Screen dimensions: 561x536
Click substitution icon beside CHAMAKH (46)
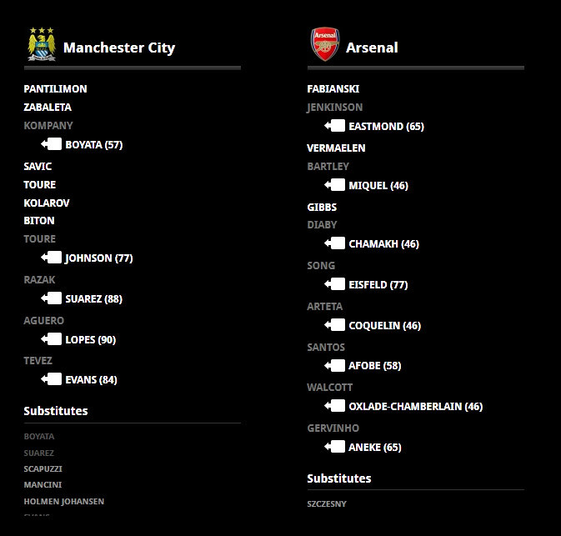[335, 243]
